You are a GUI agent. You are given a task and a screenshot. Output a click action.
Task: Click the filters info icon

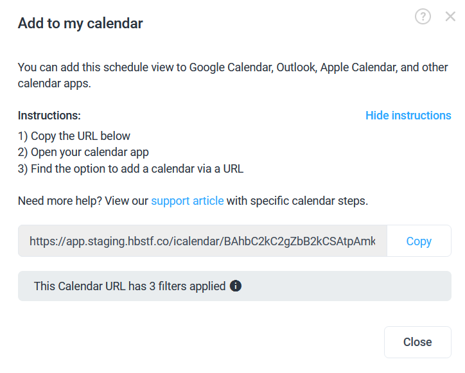(236, 286)
